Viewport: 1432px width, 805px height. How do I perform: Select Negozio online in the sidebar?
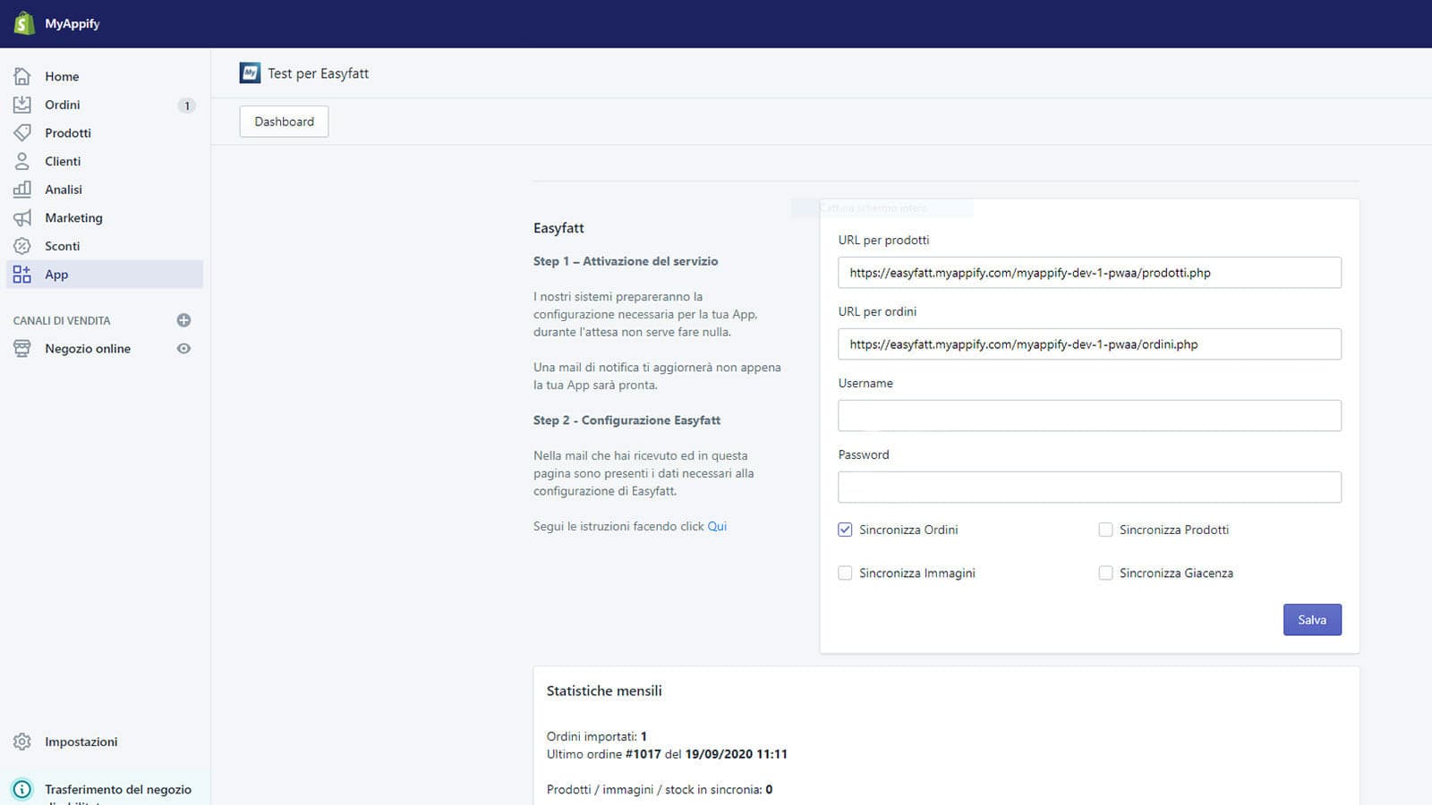coord(88,349)
